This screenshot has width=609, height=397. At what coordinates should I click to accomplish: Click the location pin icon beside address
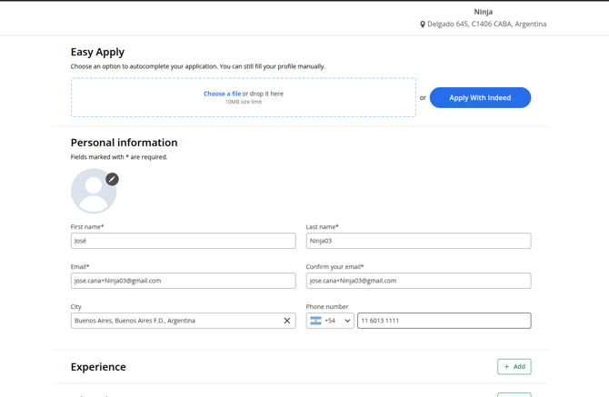(x=423, y=25)
